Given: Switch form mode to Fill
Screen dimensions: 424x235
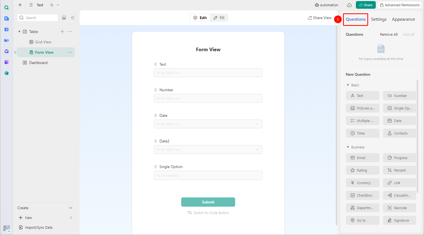Looking at the screenshot, I should pos(219,18).
